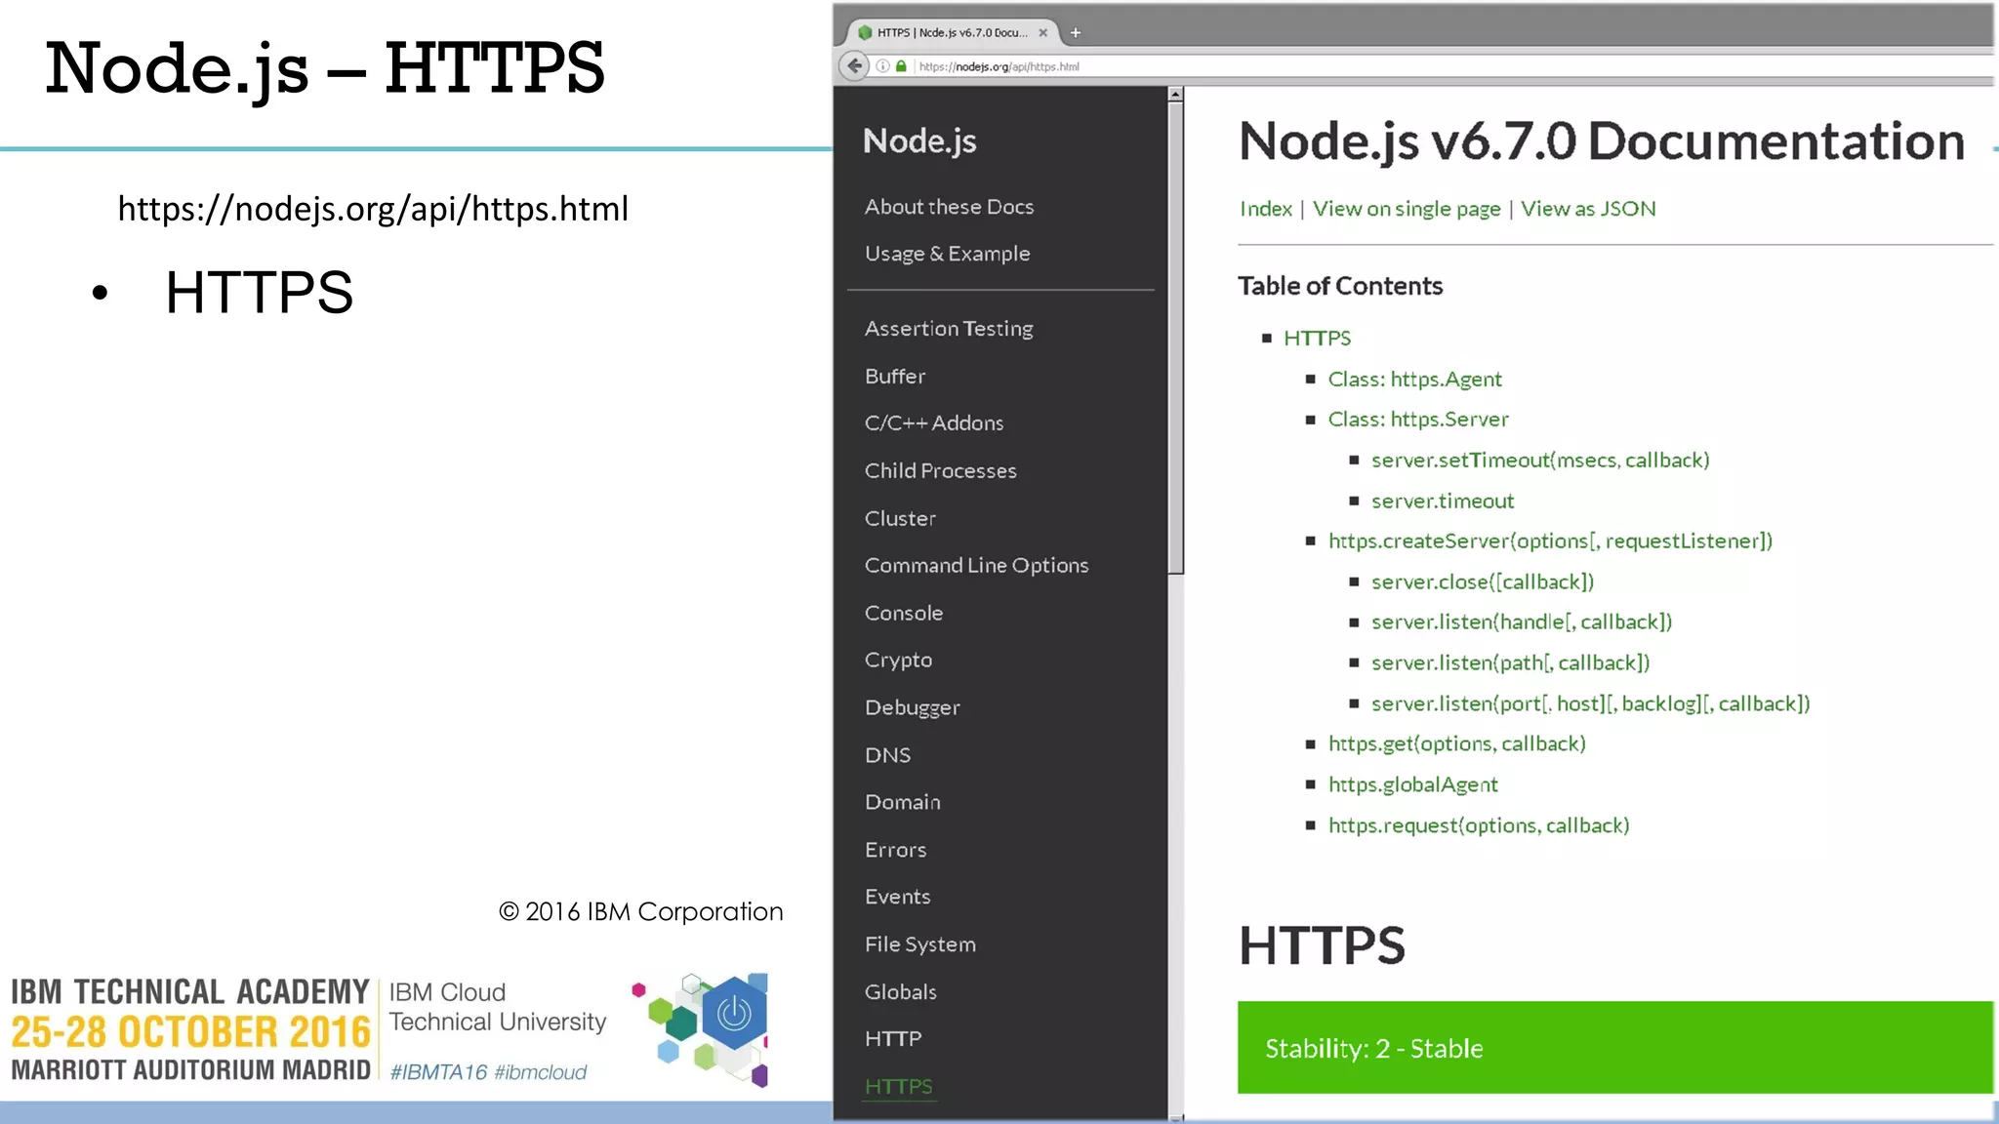1999x1124 pixels.
Task: Jump to Class: https.Server section
Action: click(x=1417, y=420)
